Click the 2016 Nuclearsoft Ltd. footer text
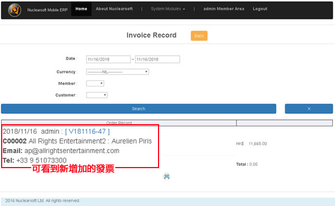Image resolution: width=335 pixels, height=206 pixels. [42, 200]
